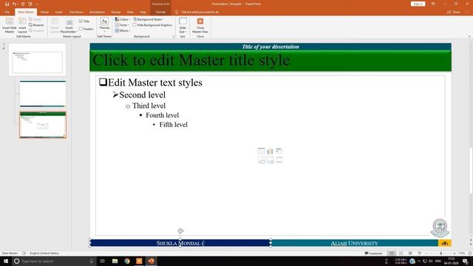The height and width of the screenshot is (266, 473).
Task: Click the 'Fifth level' text
Action: tap(173, 125)
